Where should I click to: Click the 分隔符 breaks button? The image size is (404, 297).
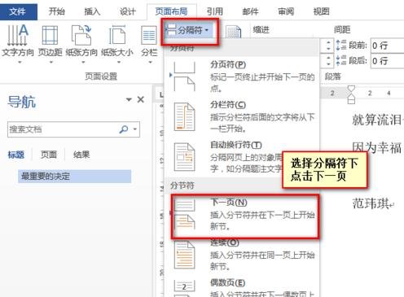tap(190, 30)
